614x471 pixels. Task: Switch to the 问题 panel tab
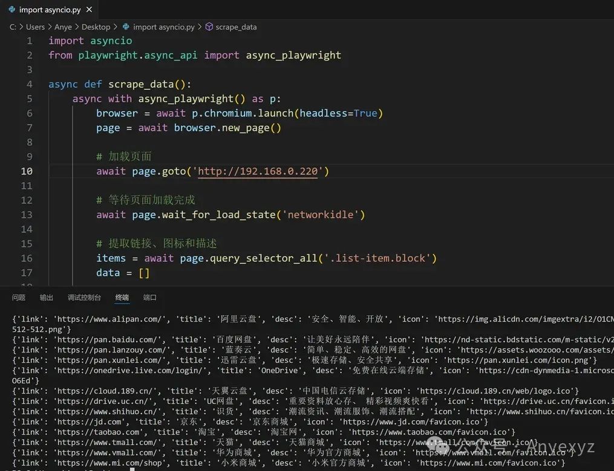tap(18, 297)
